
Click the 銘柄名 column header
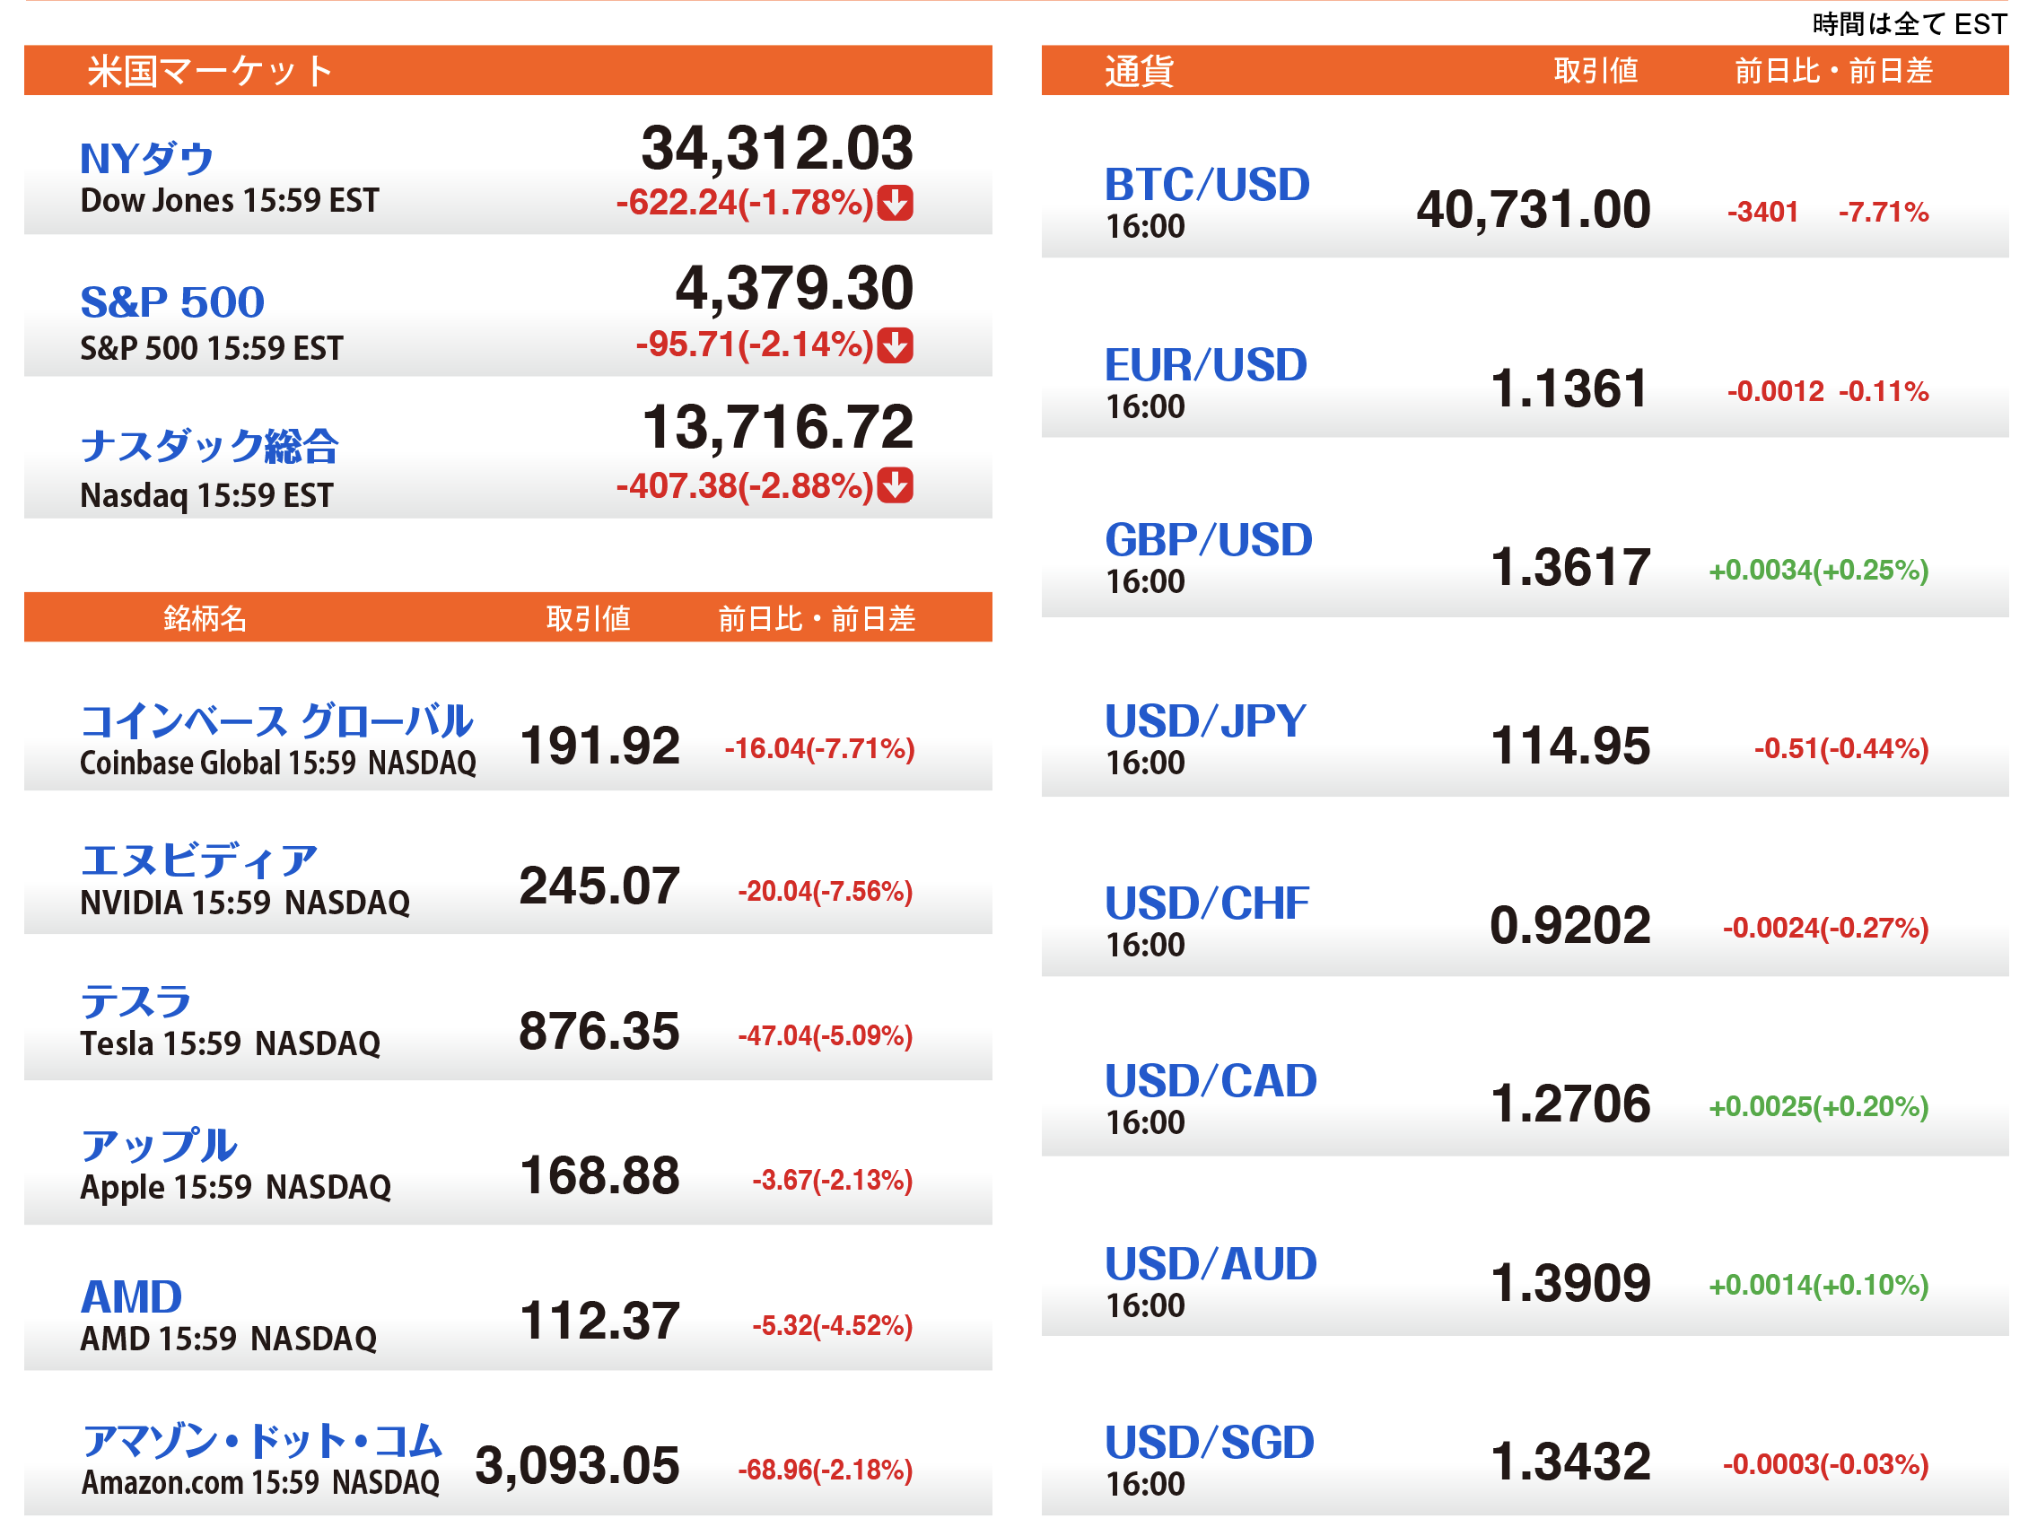pos(205,618)
